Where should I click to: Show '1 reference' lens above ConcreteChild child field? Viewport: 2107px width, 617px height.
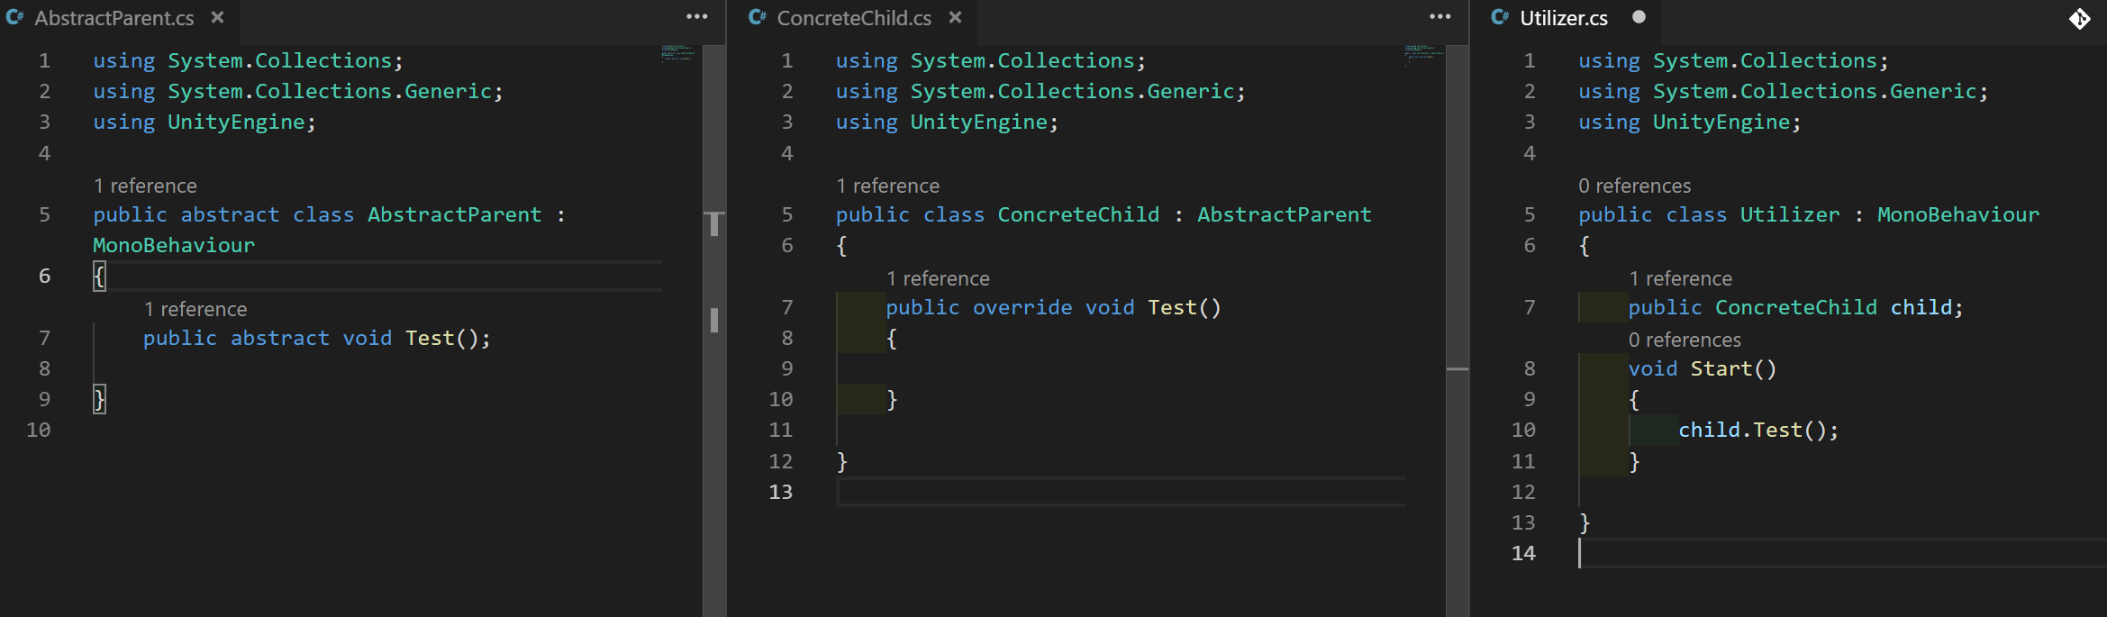coord(1680,278)
